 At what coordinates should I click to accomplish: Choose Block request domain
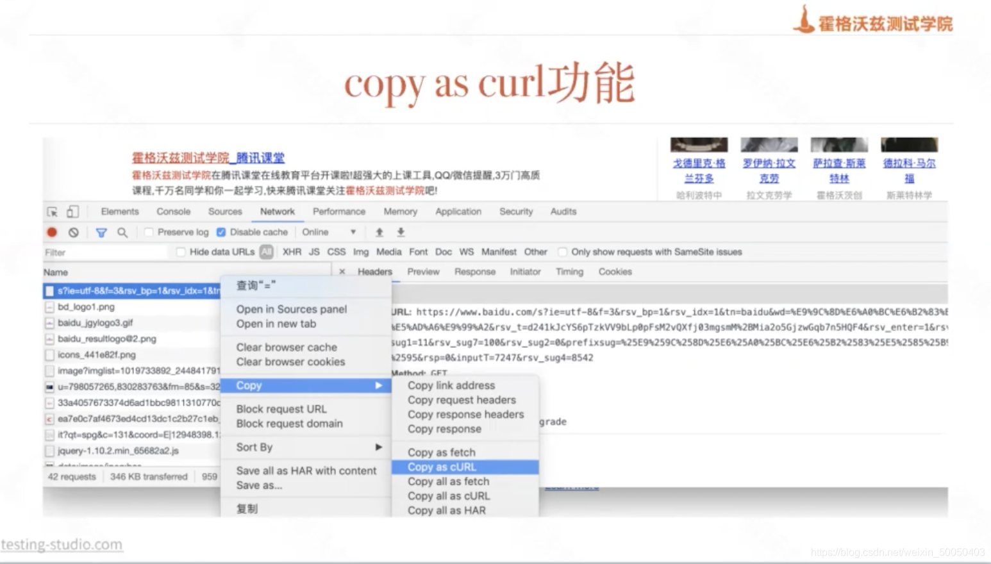(x=306, y=424)
